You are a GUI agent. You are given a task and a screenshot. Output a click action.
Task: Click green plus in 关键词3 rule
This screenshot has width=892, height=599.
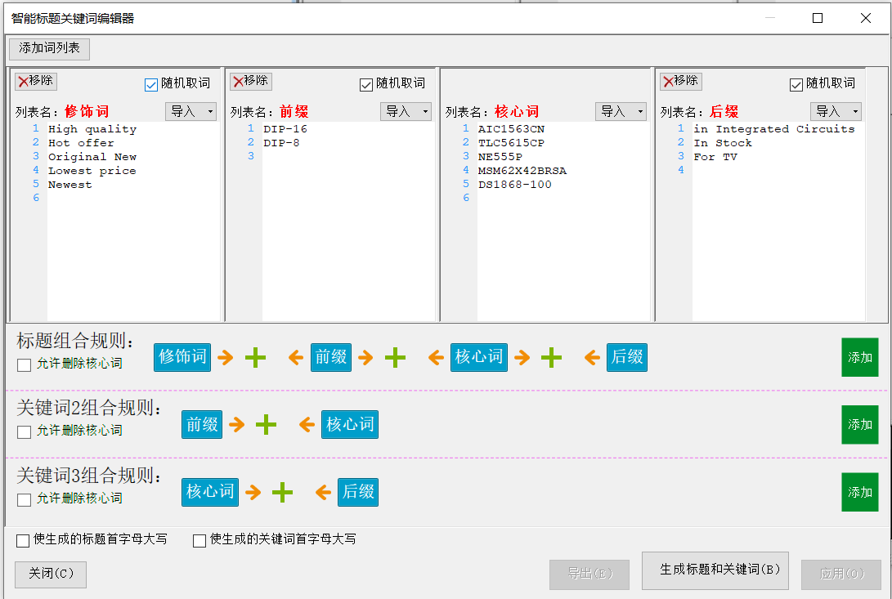[x=282, y=492]
